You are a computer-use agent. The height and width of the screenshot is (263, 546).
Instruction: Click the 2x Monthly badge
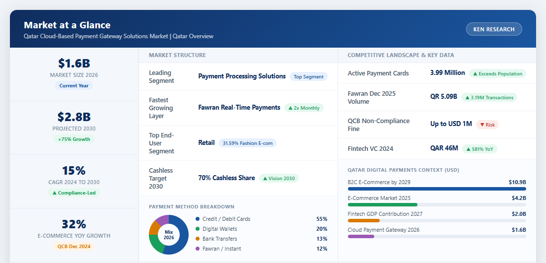coord(304,108)
